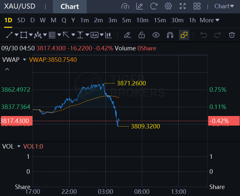Switch to 1h interval
This screenshot has height=196, width=240.
[x=192, y=20]
